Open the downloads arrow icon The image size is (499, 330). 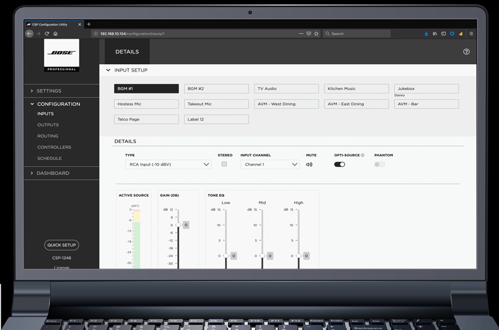click(x=426, y=34)
